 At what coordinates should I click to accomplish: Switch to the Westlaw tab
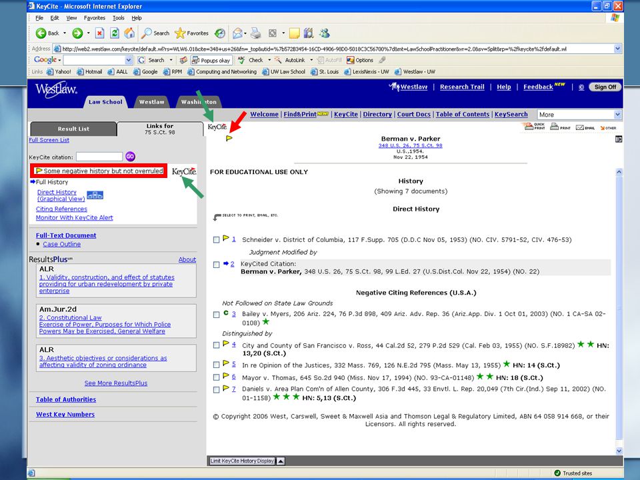tap(151, 102)
